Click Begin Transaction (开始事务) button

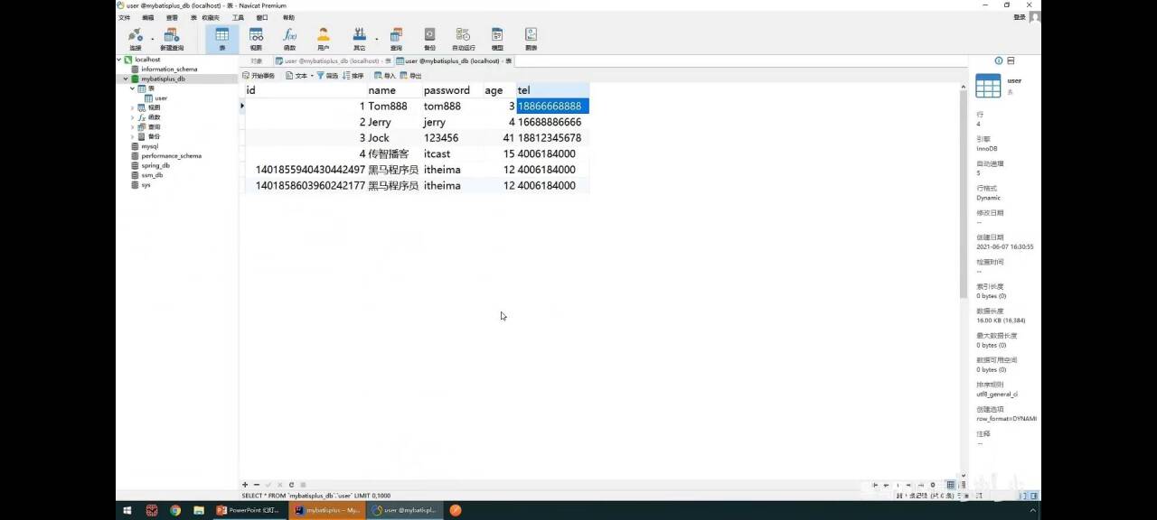pos(259,76)
